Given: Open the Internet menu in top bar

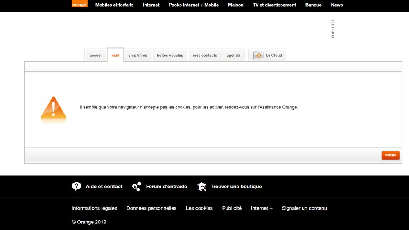Looking at the screenshot, I should point(151,5).
